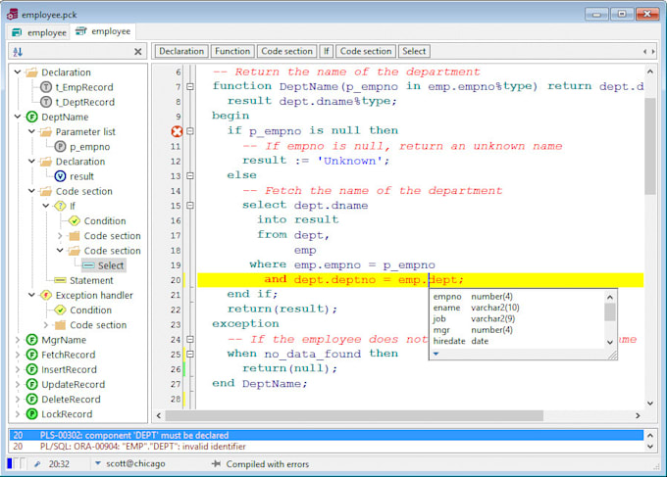Collapse the Parameter list node
The width and height of the screenshot is (667, 477).
tap(32, 131)
